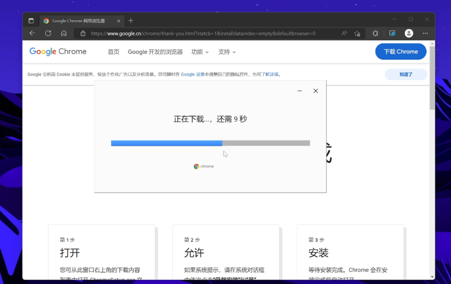The width and height of the screenshot is (451, 284).
Task: Close the Edge browser window
Action: 427,19
